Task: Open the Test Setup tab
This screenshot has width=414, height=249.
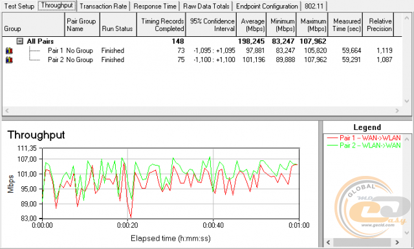Action: [x=19, y=6]
